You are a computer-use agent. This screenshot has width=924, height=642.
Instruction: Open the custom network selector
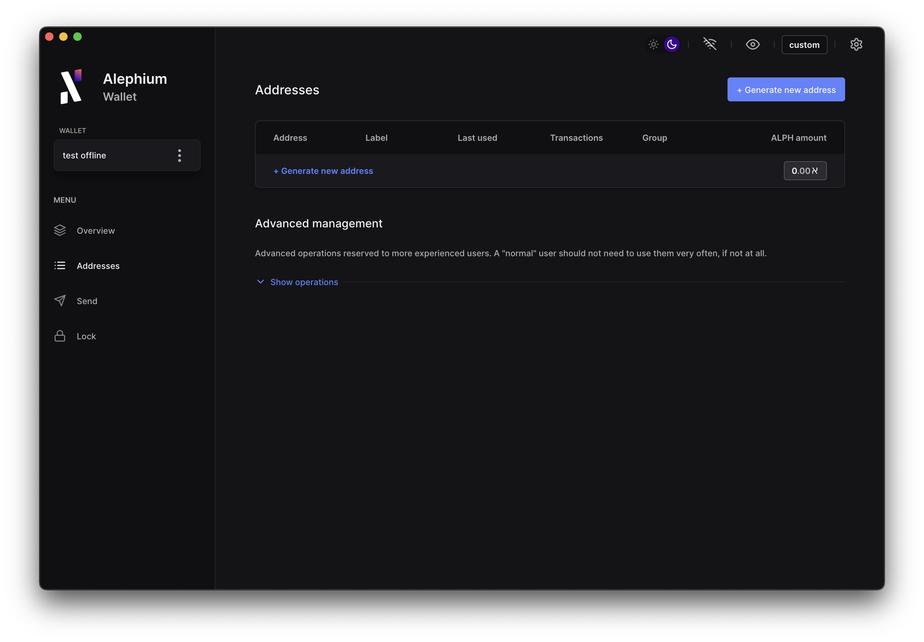coord(804,44)
